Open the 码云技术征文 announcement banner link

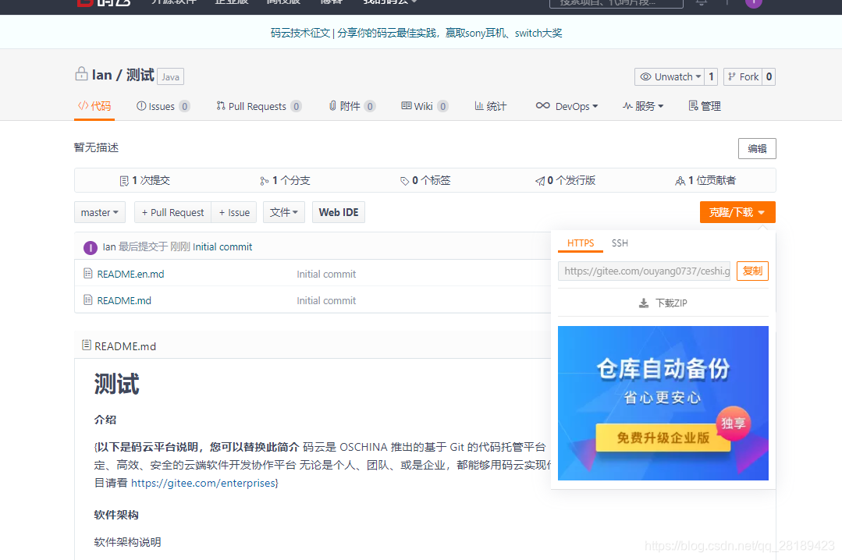[416, 34]
